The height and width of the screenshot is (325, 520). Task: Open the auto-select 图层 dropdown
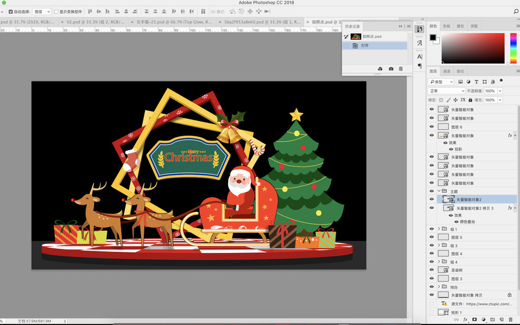coord(42,12)
